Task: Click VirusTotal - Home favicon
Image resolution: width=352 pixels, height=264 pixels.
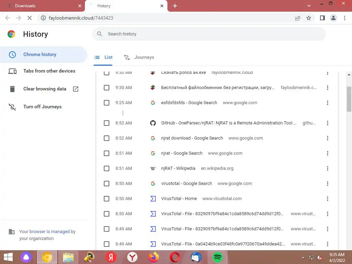Action: point(153,199)
